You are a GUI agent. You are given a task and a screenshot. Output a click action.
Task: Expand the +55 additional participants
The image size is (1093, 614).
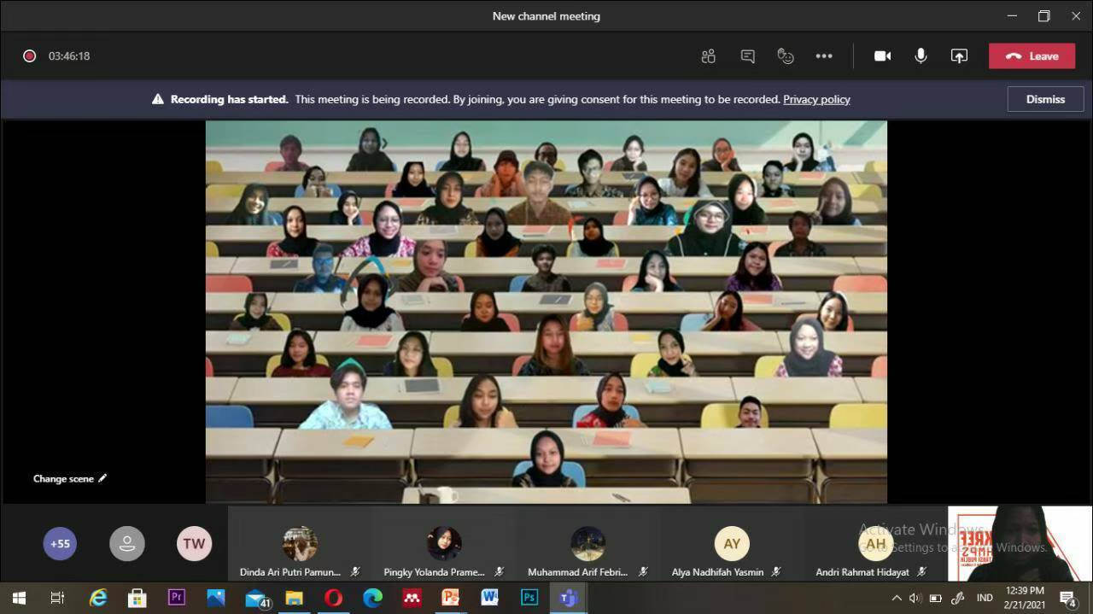tap(60, 543)
